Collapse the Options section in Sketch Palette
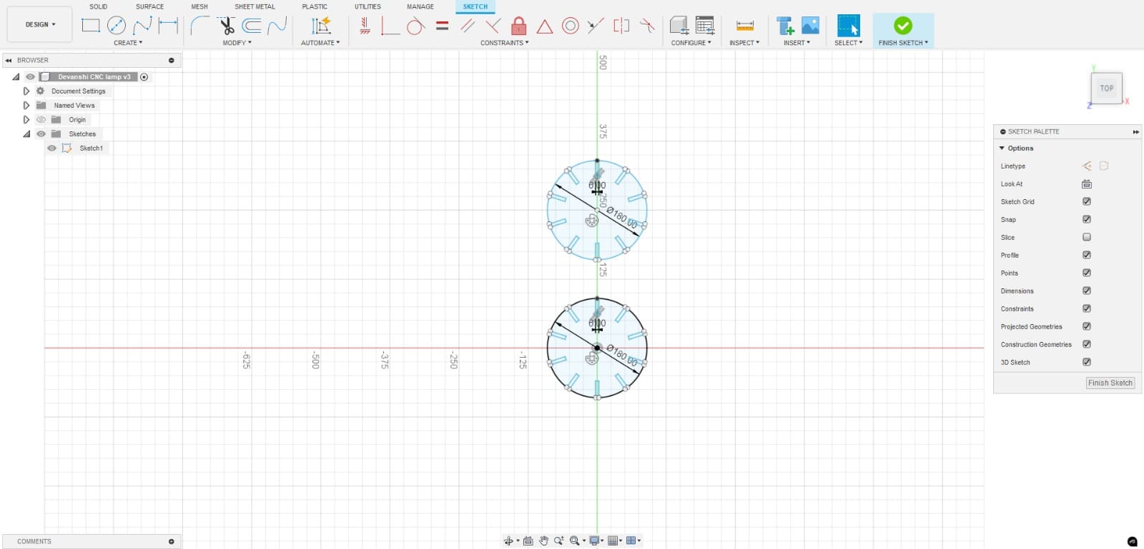1144x549 pixels. [1002, 148]
